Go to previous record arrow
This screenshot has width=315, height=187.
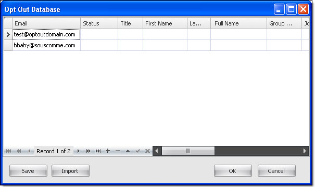coord(29,151)
